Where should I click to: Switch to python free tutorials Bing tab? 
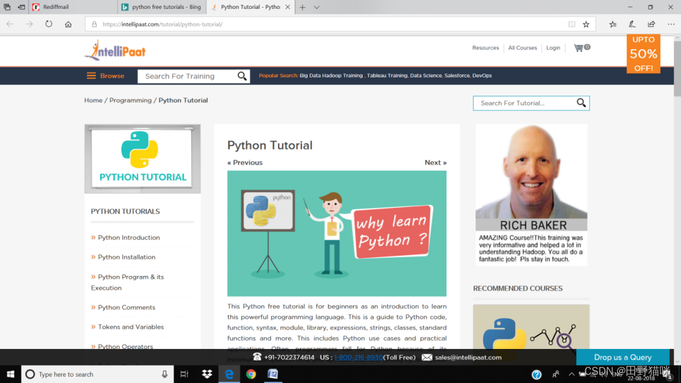162,7
